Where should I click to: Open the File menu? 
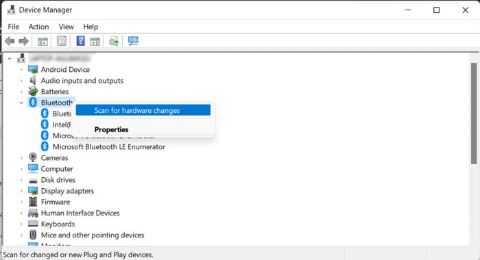pyautogui.click(x=14, y=27)
